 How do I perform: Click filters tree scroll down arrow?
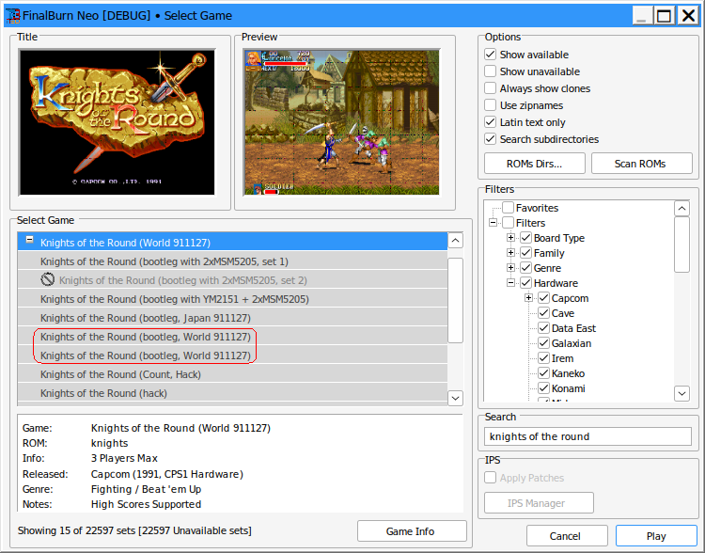pos(682,393)
